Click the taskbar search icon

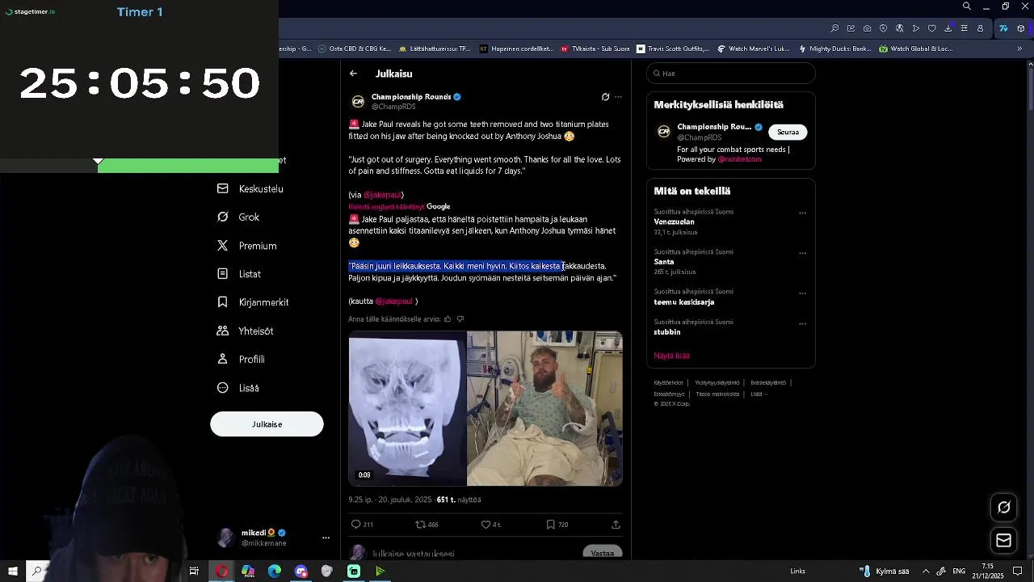tap(36, 571)
